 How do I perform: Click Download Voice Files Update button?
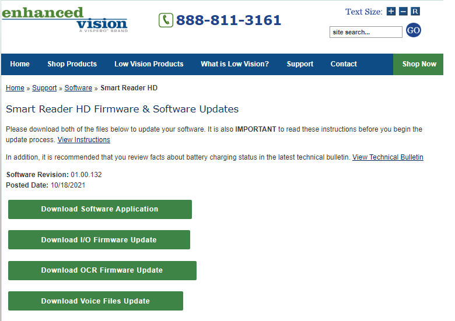(96, 301)
